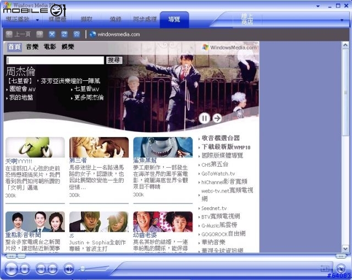Switch to compact skin mode button
The width and height of the screenshot is (352, 280).
(x=341, y=268)
